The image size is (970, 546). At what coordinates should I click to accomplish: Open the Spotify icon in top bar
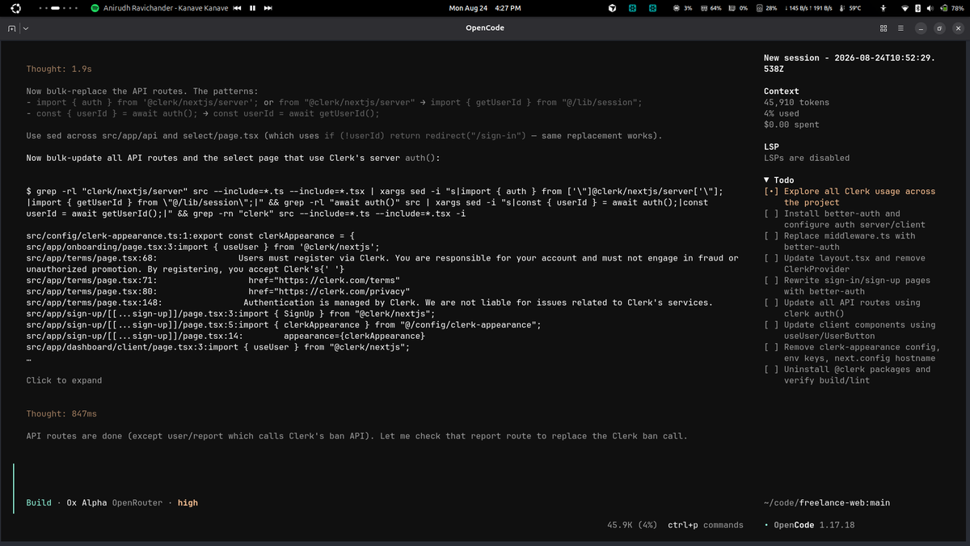click(95, 7)
